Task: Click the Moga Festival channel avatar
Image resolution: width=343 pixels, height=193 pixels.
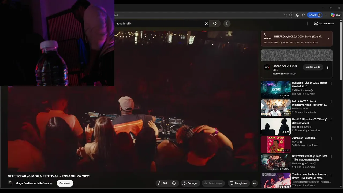Action: point(10,183)
